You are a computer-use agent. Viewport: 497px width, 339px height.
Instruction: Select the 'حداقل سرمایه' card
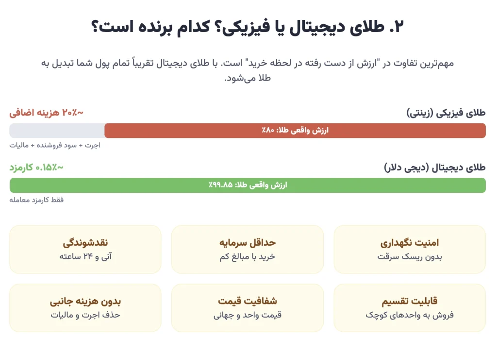point(248,249)
